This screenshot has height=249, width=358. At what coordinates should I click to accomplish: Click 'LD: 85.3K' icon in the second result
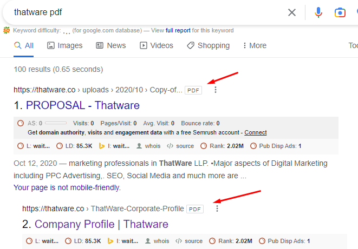click(x=68, y=241)
